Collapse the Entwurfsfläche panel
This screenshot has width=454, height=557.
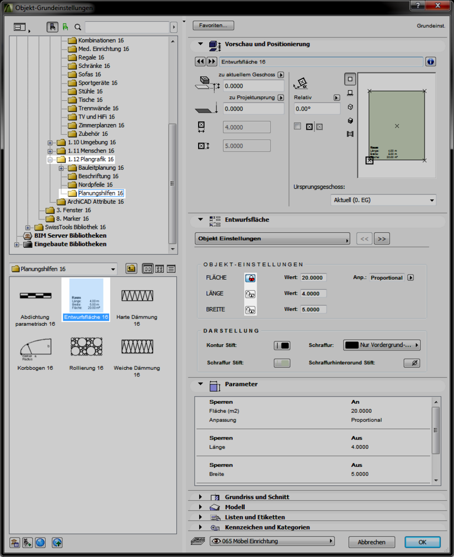click(200, 219)
